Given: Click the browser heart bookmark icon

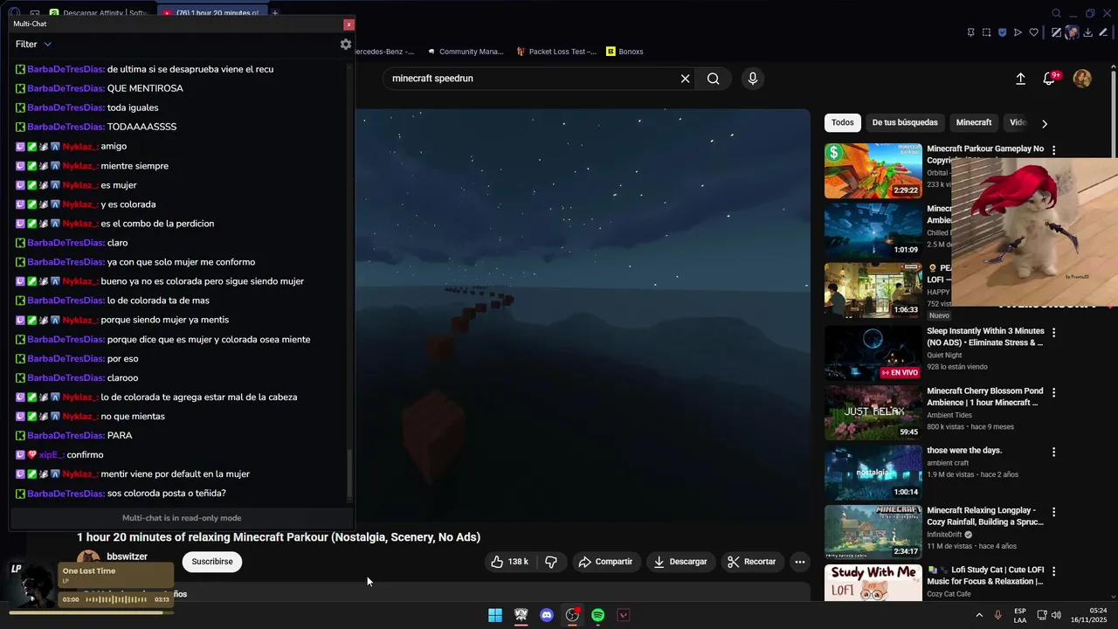Looking at the screenshot, I should click(x=1033, y=32).
